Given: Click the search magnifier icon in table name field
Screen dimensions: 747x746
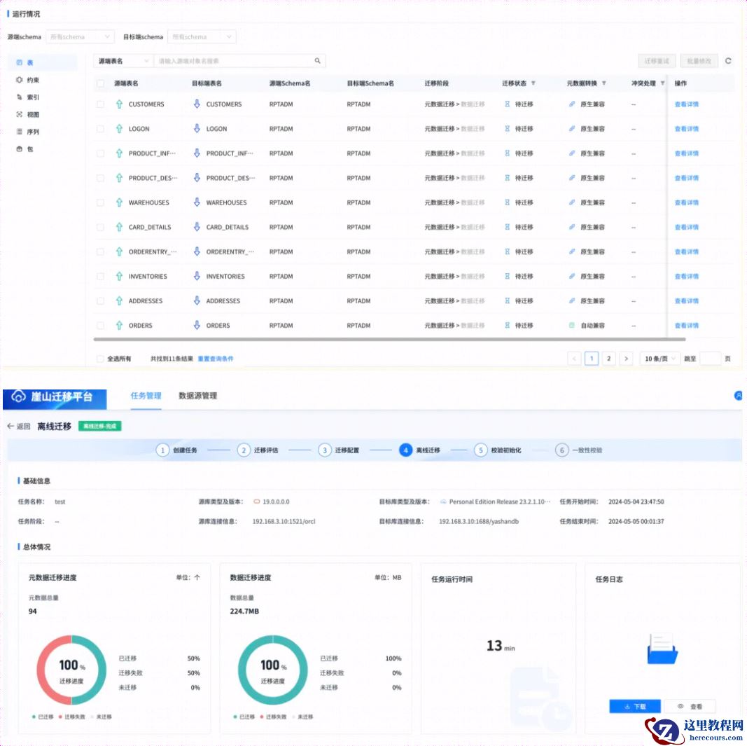Looking at the screenshot, I should click(x=317, y=61).
